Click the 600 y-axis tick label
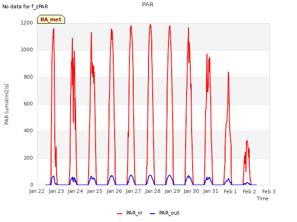297x222 pixels. coord(28,104)
